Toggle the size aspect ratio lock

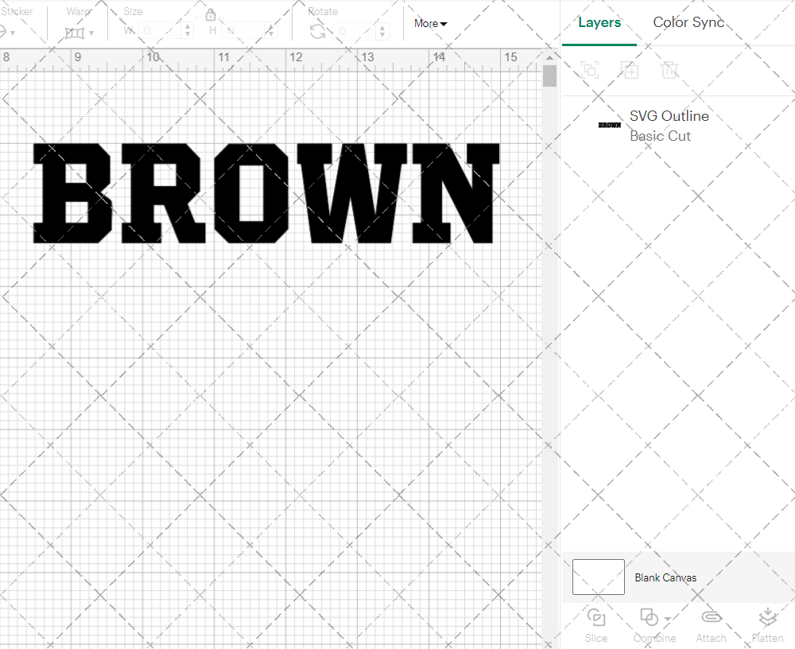click(211, 14)
